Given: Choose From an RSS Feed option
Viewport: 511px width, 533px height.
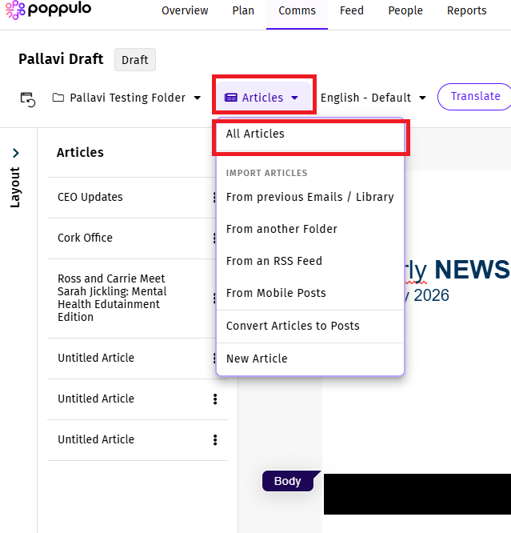Looking at the screenshot, I should [x=276, y=261].
